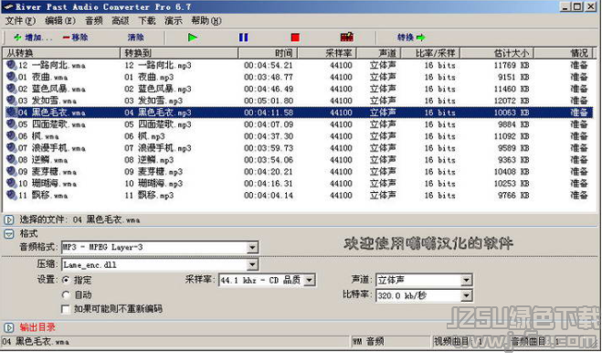
Task: Click the 情况 column header
Action: (x=565, y=53)
